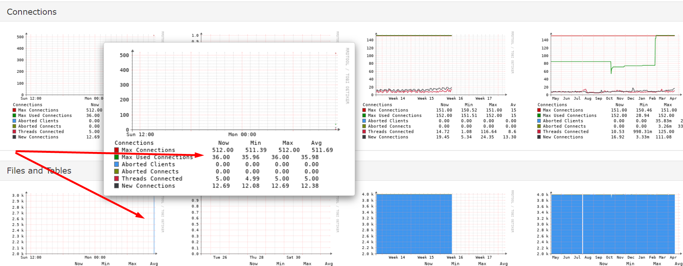
Task: Select the New Connections average value 12.38
Action: 310,186
